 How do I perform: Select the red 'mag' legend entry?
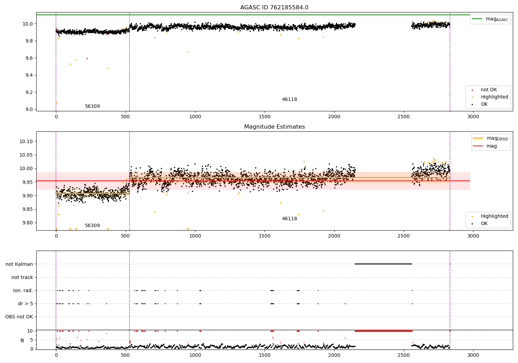pos(485,146)
